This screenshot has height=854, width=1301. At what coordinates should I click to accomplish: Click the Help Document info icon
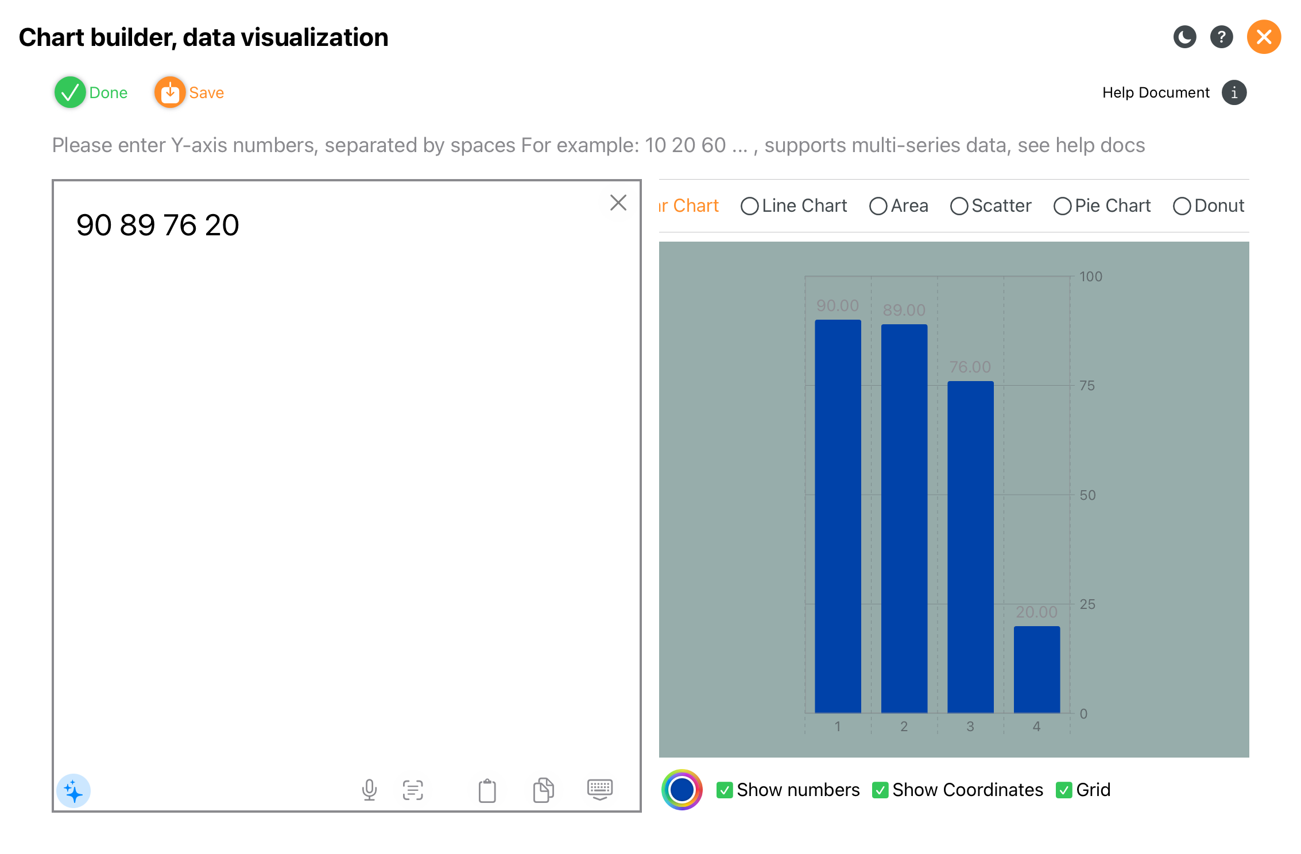1234,92
